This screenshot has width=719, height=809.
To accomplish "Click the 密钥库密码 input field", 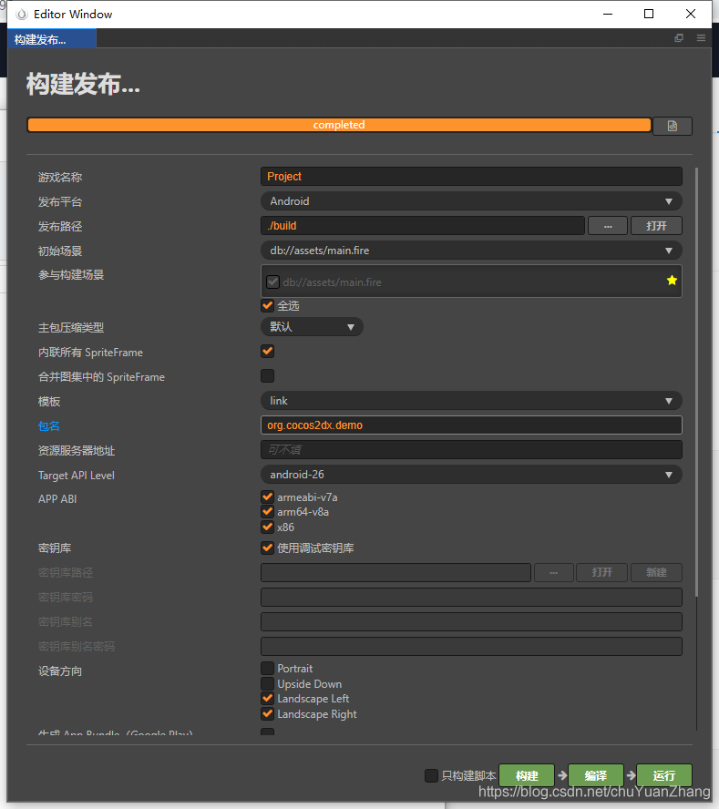I will pos(471,597).
